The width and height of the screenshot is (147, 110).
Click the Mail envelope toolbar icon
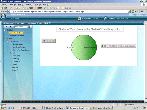pyautogui.click(x=50, y=8)
